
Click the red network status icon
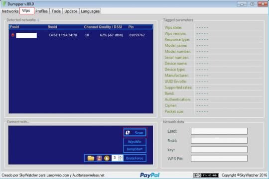pos(12,35)
